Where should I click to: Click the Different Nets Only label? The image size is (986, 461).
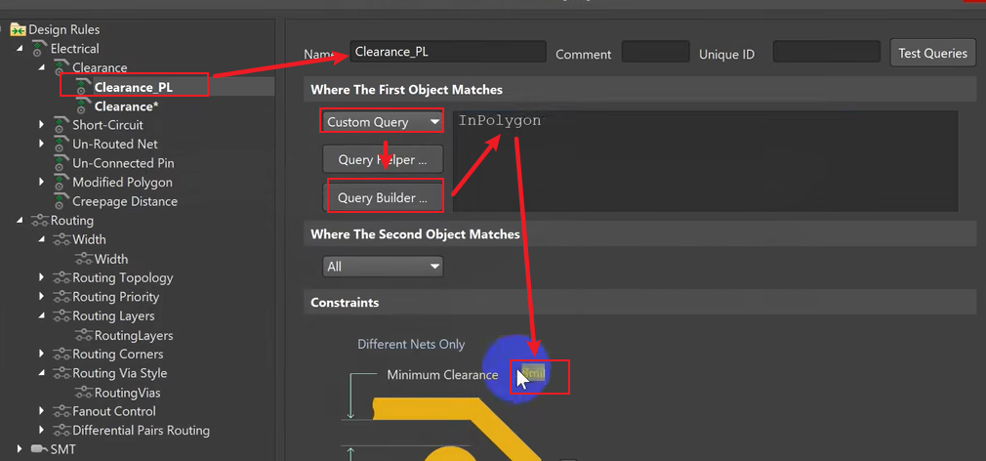[411, 344]
